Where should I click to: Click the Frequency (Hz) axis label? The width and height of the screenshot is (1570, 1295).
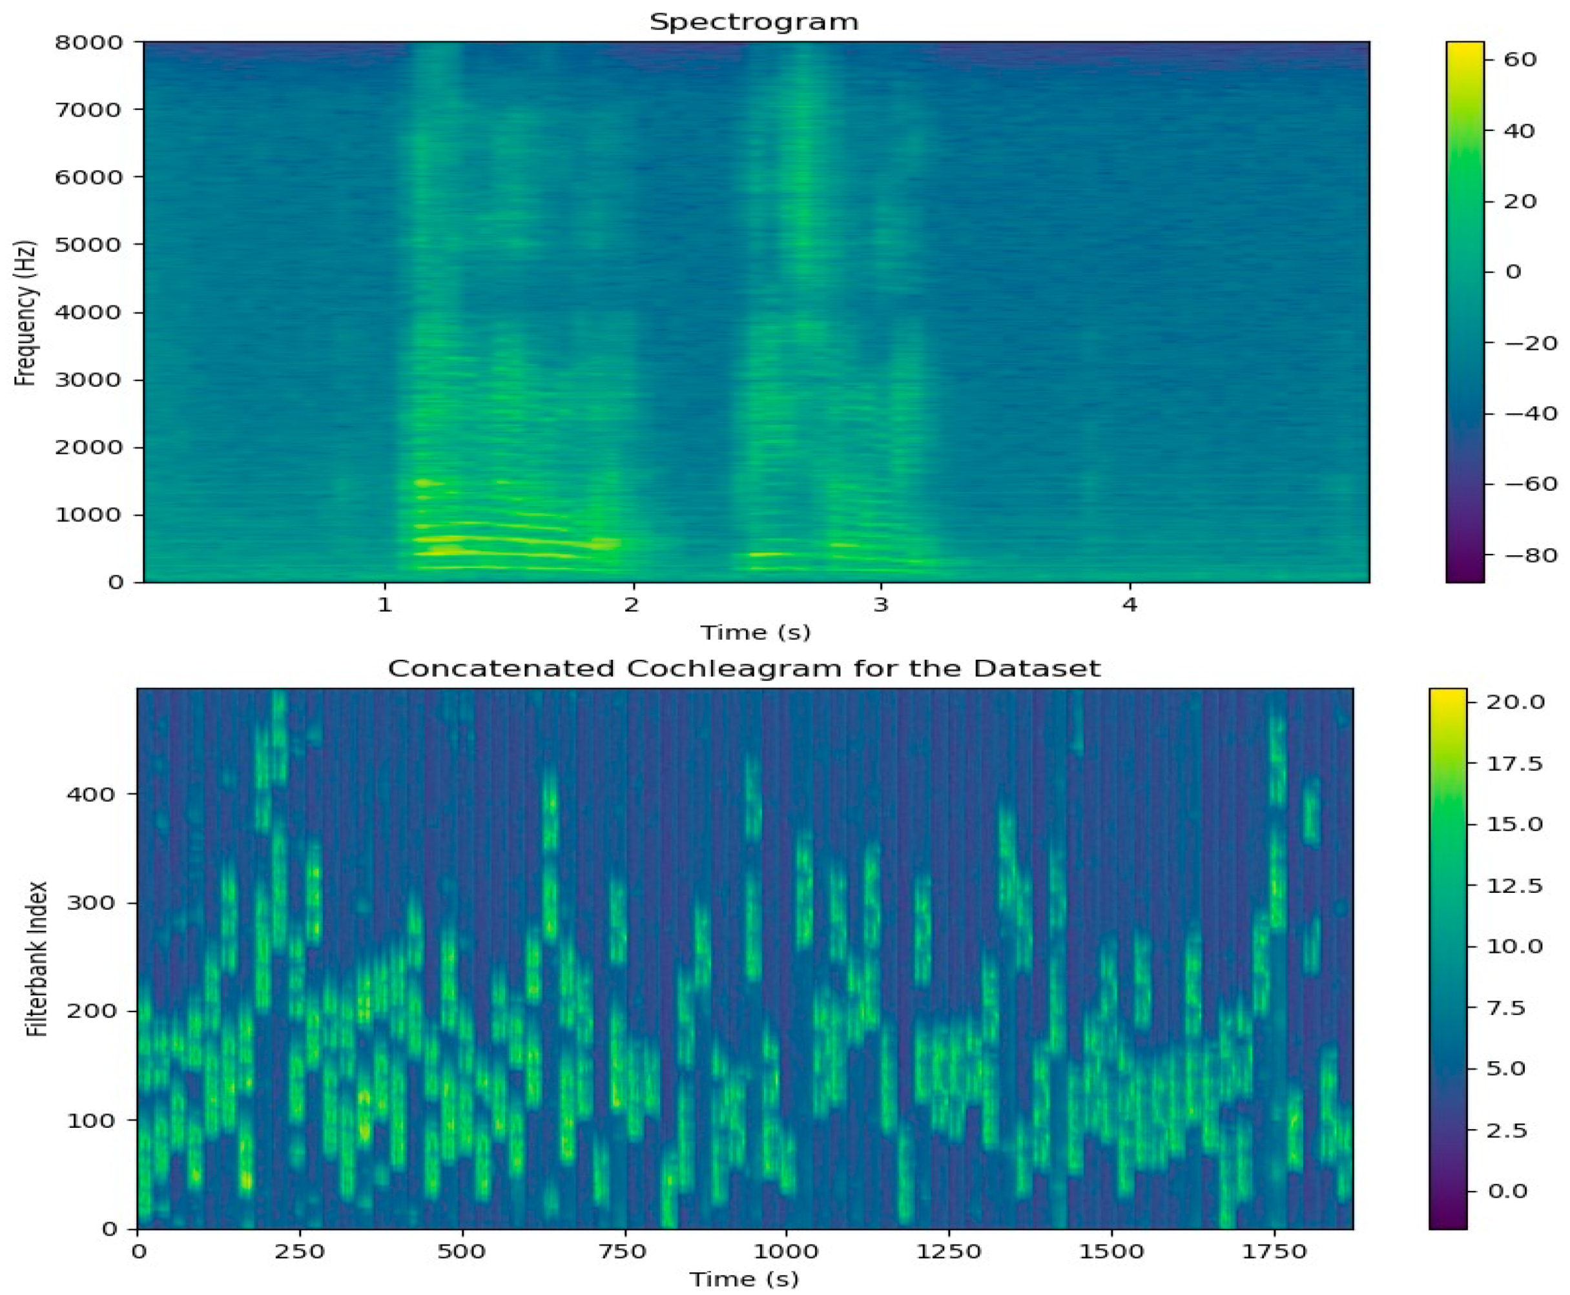(25, 312)
